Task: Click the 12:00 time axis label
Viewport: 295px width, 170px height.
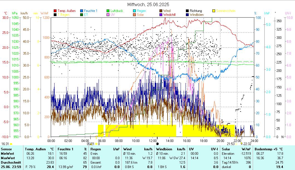Action: click(153, 141)
